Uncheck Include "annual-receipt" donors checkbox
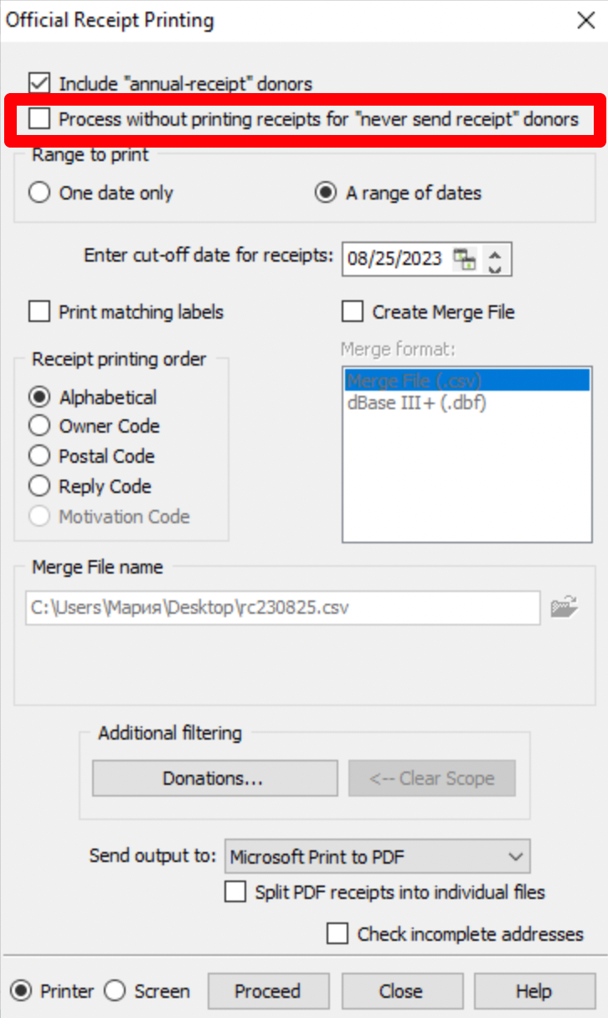Image resolution: width=608 pixels, height=1018 pixels. tap(39, 84)
